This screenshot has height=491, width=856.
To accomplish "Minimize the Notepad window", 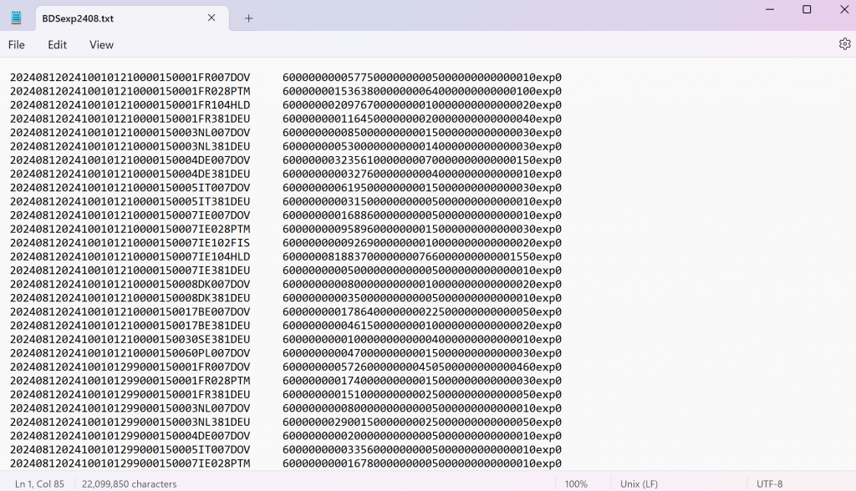I will pos(768,10).
